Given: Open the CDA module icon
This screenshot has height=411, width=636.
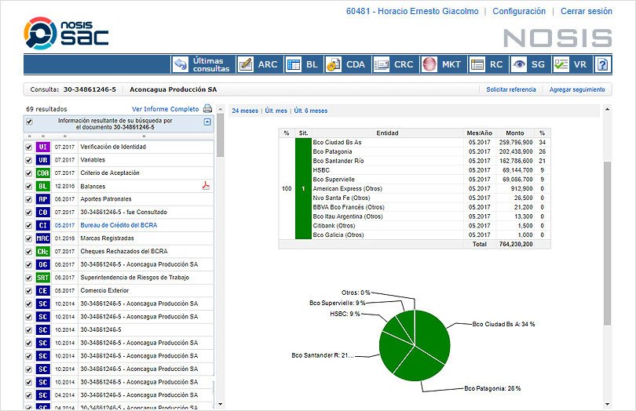Looking at the screenshot, I should pos(334,64).
